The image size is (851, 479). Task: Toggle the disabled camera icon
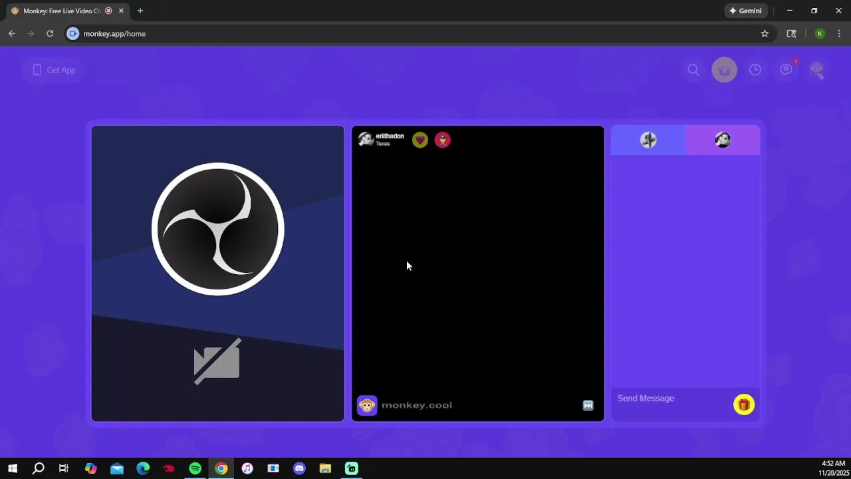pos(217,361)
